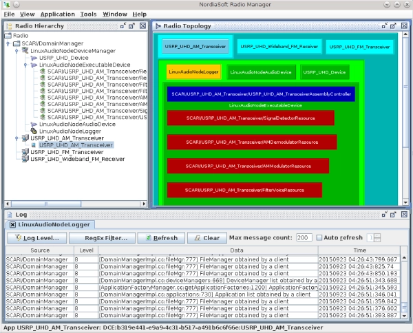This screenshot has width=413, height=333.
Task: Click LinuxAudioNodeAudioDevice icon in hierarchy tree
Action: click(34, 124)
